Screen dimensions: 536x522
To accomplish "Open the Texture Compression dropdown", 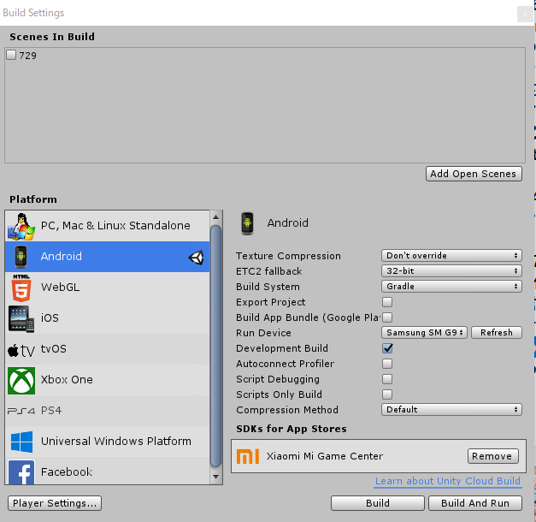I will click(x=451, y=256).
